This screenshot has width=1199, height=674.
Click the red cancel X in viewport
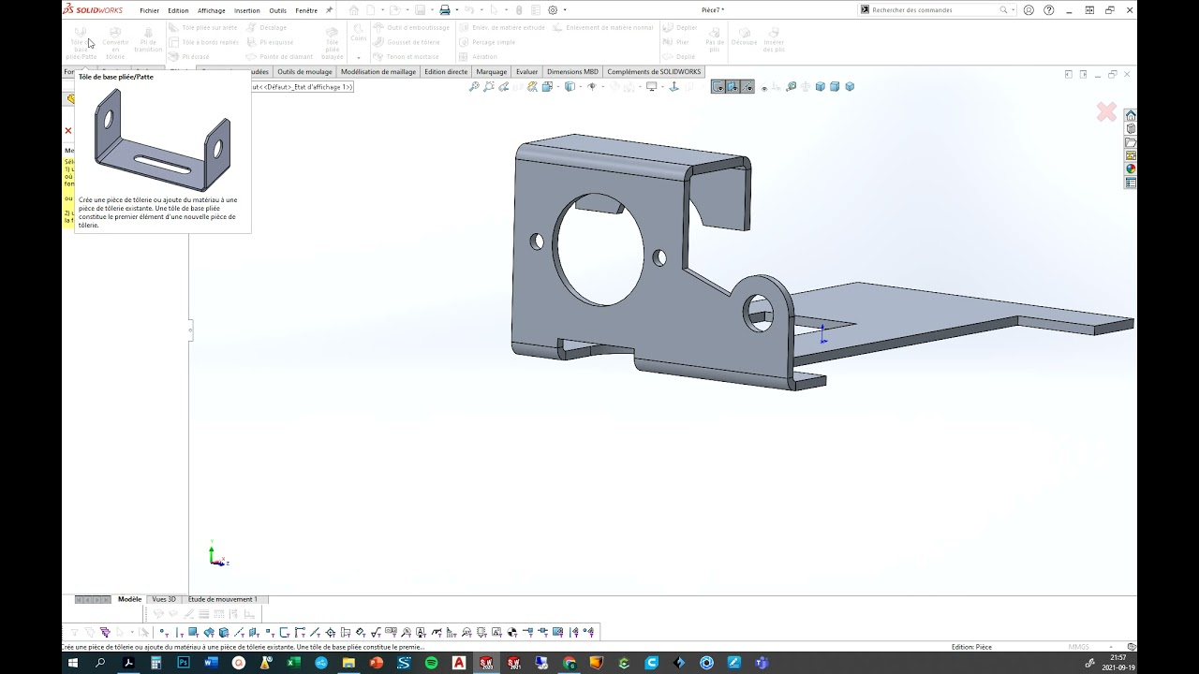[1106, 112]
